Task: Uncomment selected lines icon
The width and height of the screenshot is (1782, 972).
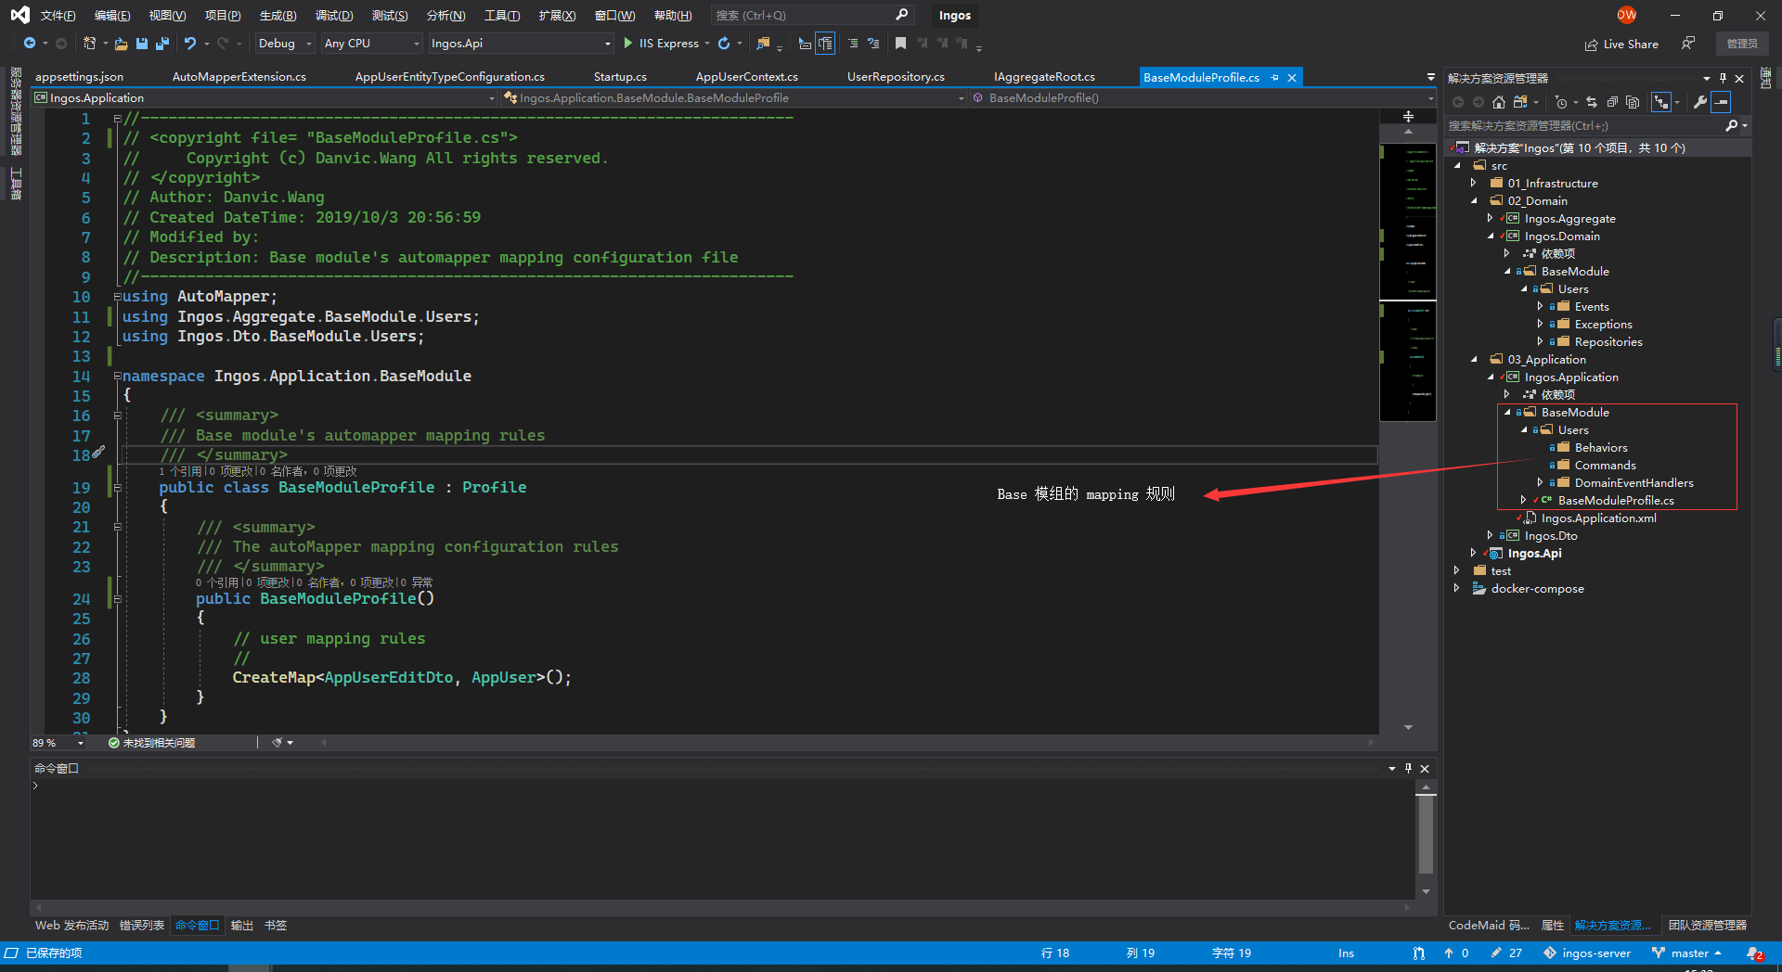Action: 873,44
